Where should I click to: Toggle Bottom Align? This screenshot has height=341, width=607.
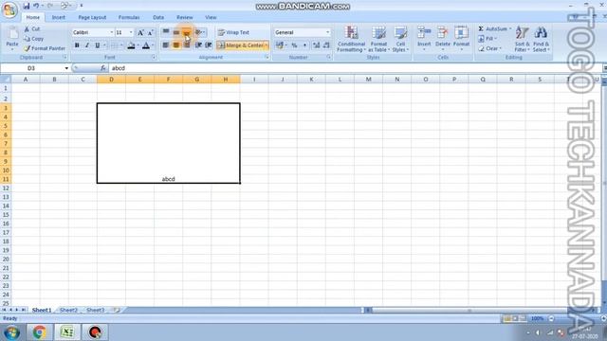tap(186, 32)
